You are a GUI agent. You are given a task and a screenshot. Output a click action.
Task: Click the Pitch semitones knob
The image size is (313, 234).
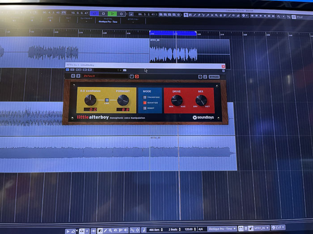click(x=90, y=100)
